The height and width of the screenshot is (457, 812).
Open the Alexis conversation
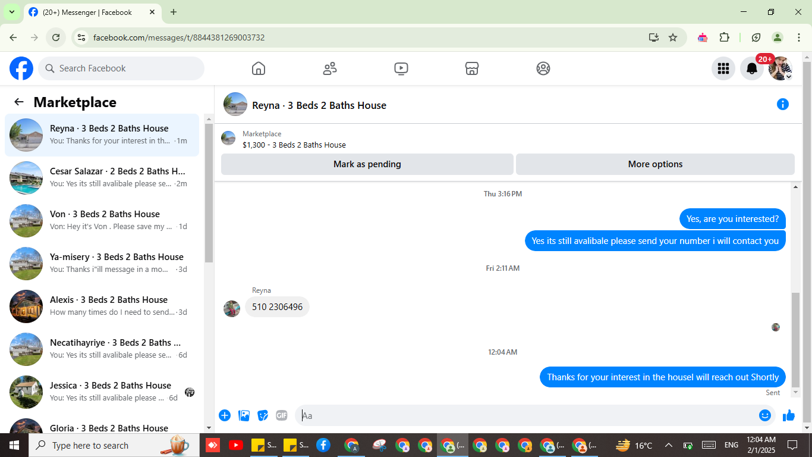click(102, 306)
